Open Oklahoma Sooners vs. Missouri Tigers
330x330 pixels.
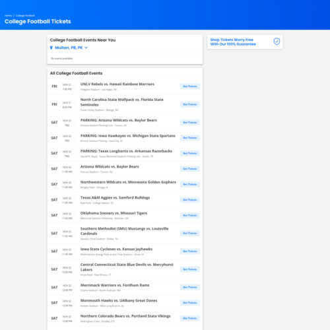tap(114, 213)
